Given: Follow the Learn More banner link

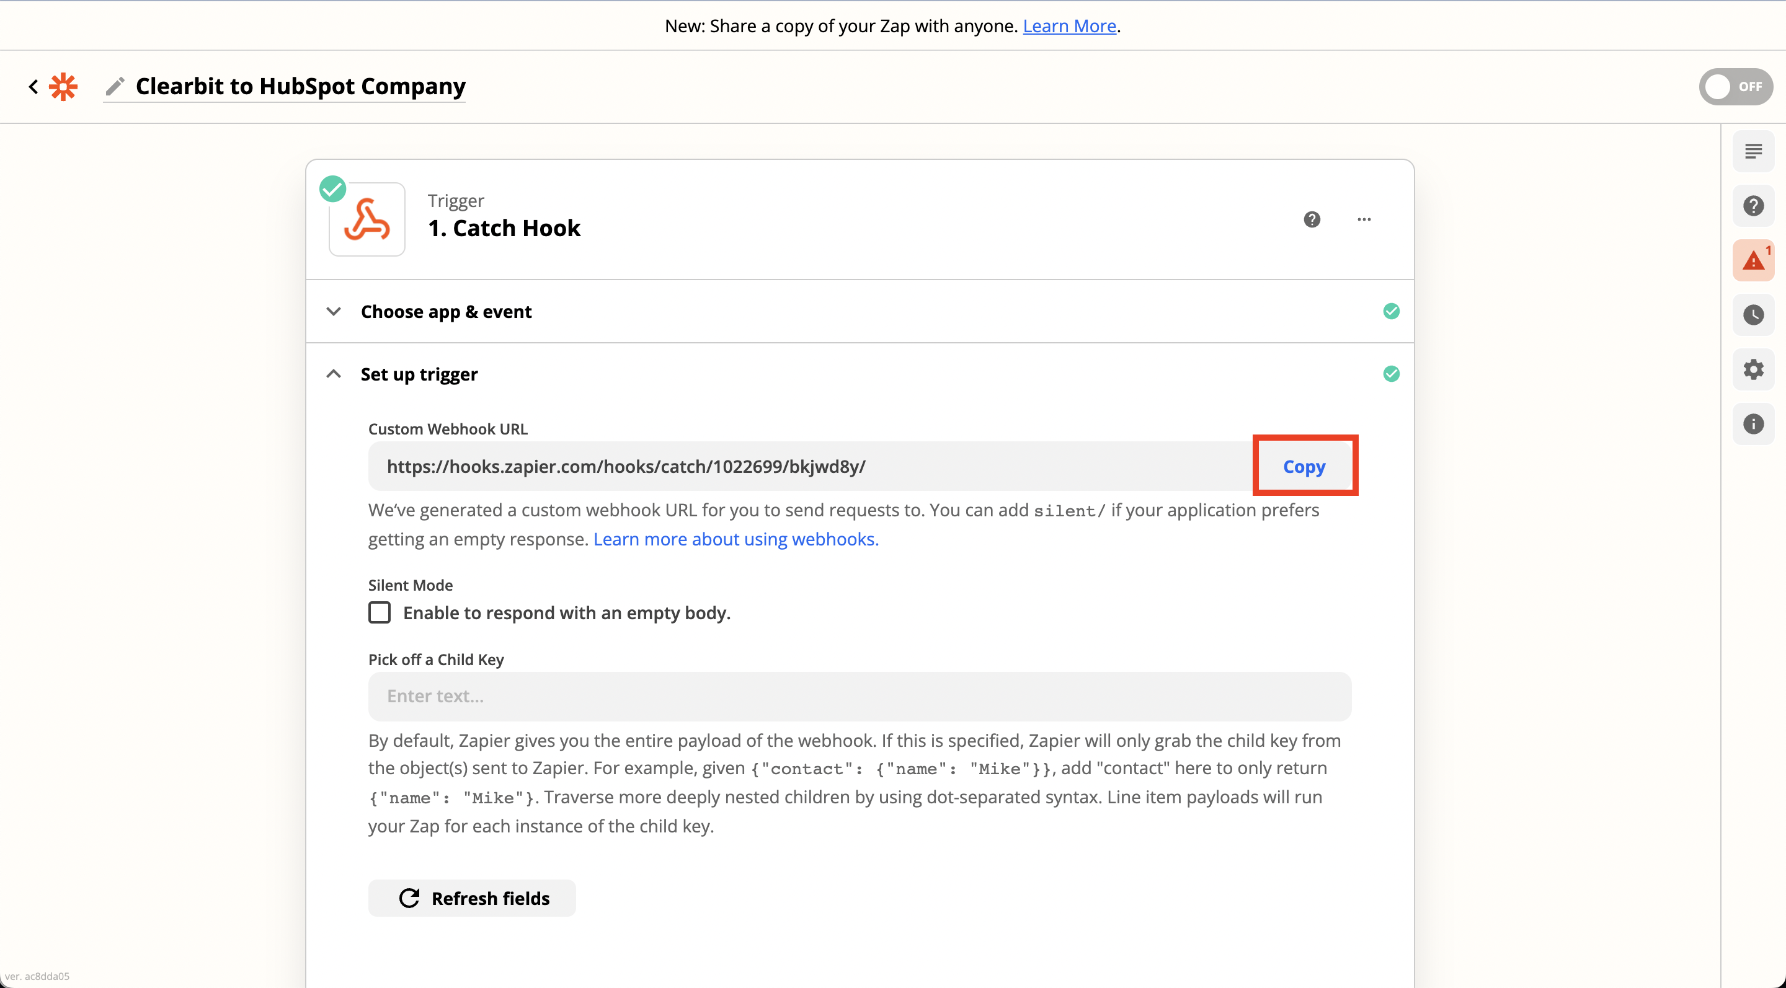Looking at the screenshot, I should [x=1069, y=26].
